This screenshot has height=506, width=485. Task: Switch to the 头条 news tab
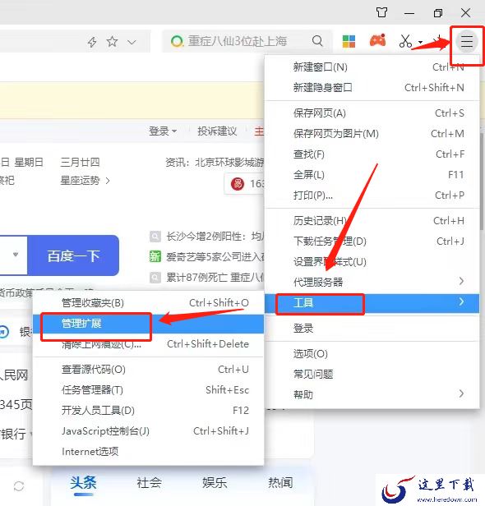83,483
